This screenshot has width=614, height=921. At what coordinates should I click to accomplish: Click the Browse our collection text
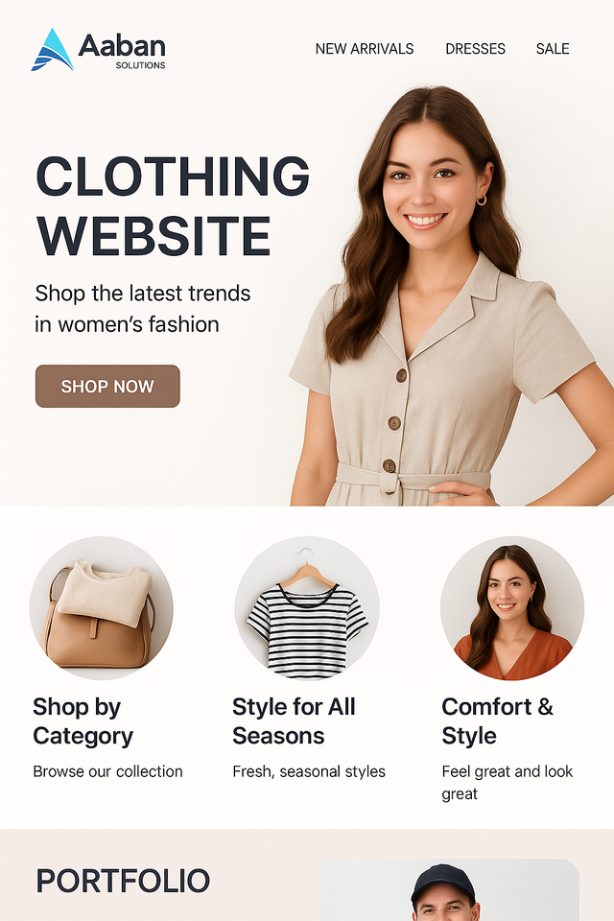pyautogui.click(x=108, y=771)
